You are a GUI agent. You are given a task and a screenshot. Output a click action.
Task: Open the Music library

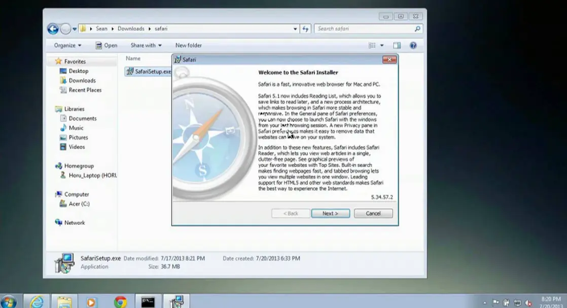pyautogui.click(x=76, y=128)
